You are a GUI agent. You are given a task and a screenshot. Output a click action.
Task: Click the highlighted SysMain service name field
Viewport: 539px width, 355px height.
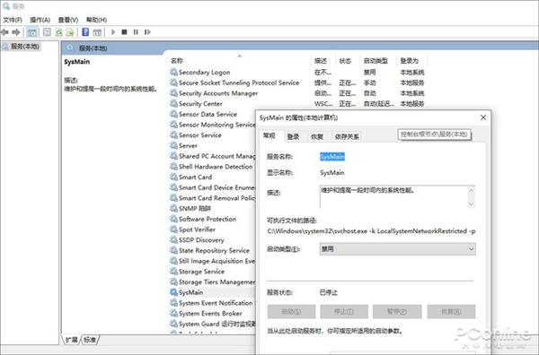tap(332, 156)
